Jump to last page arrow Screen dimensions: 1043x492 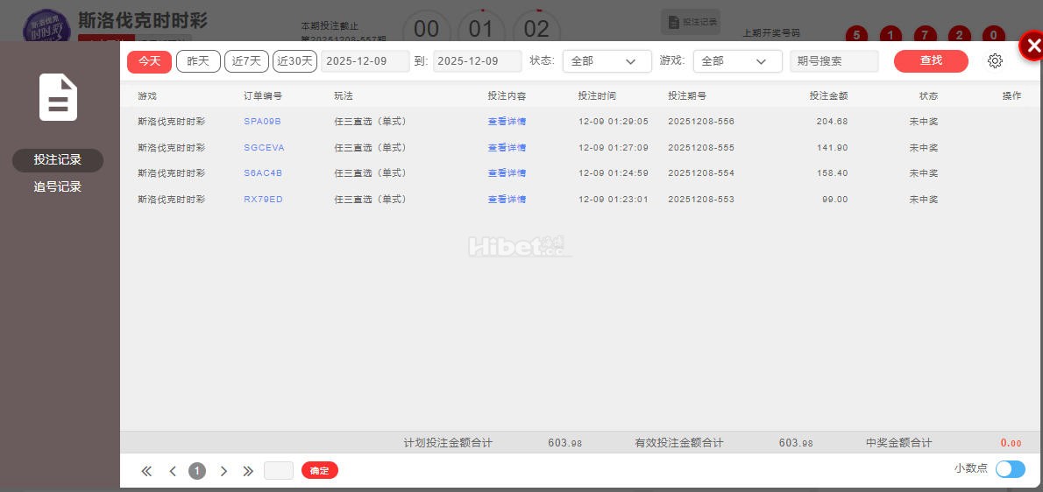tap(248, 471)
